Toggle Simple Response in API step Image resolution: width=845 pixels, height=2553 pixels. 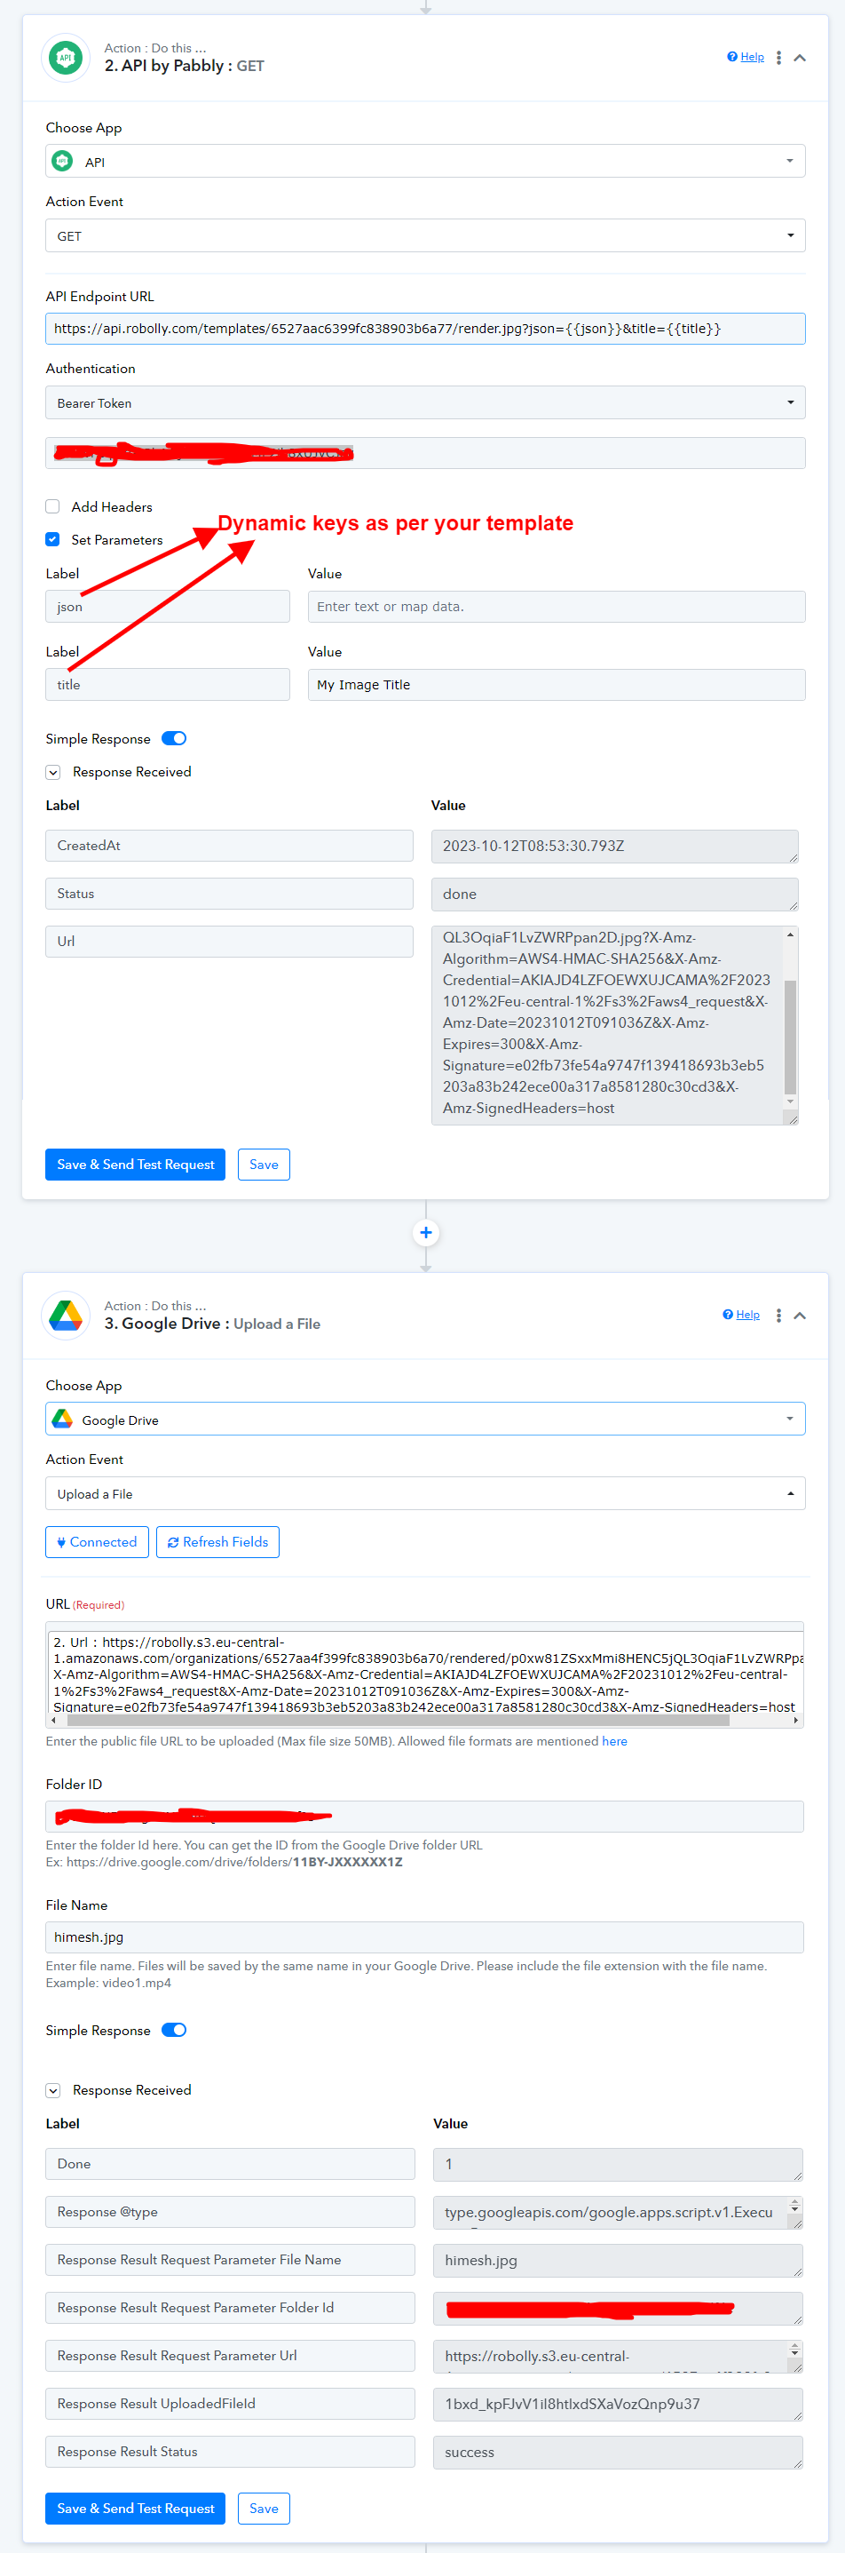point(173,738)
